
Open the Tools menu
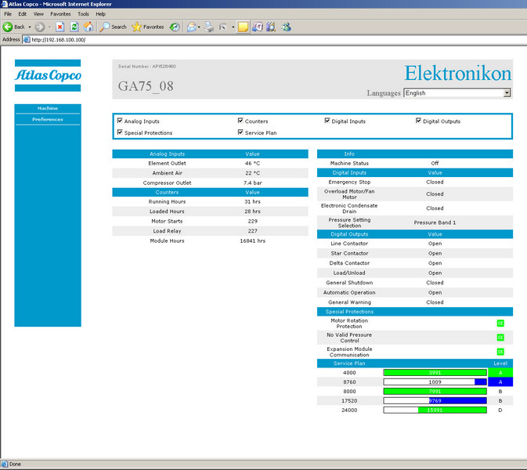pos(83,14)
